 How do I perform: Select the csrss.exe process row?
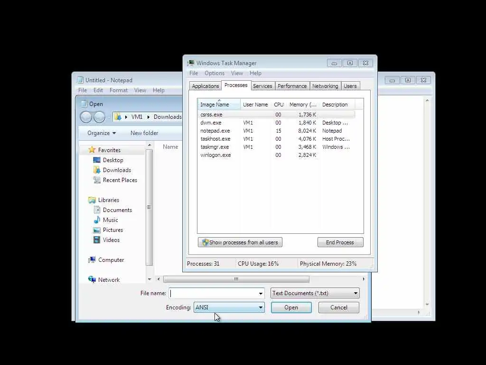pos(276,115)
